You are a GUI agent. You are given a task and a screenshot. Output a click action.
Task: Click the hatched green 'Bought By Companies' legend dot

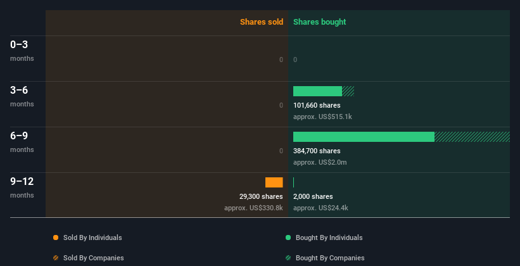click(x=288, y=258)
